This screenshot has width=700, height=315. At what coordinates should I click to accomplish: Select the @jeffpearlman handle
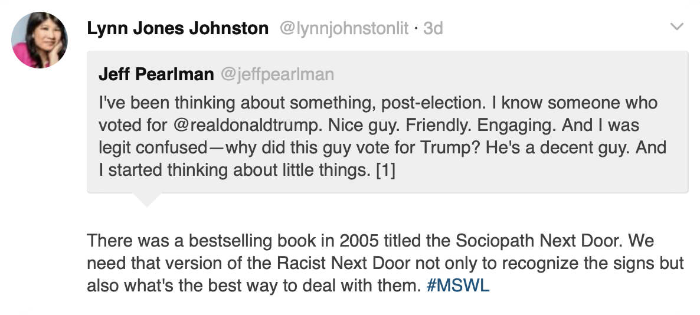[x=277, y=74]
